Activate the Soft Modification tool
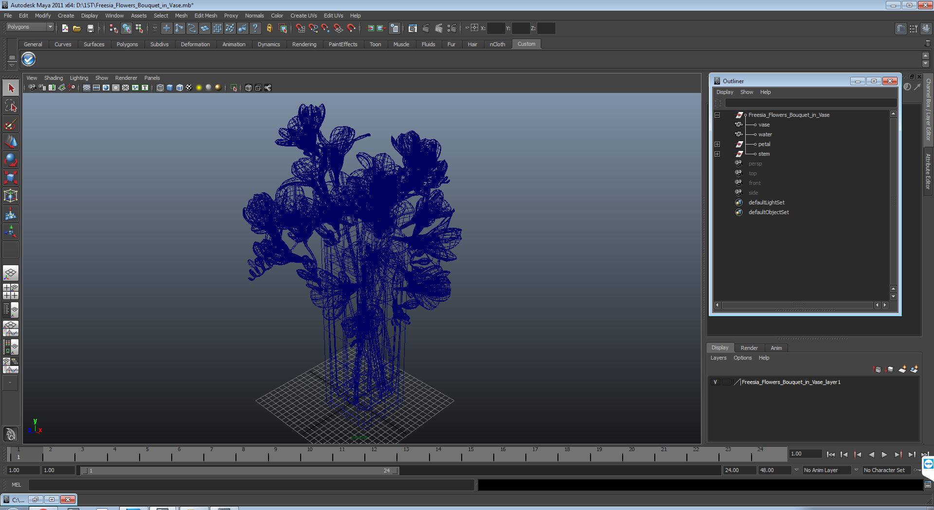Screen dimensions: 934x510 11,214
